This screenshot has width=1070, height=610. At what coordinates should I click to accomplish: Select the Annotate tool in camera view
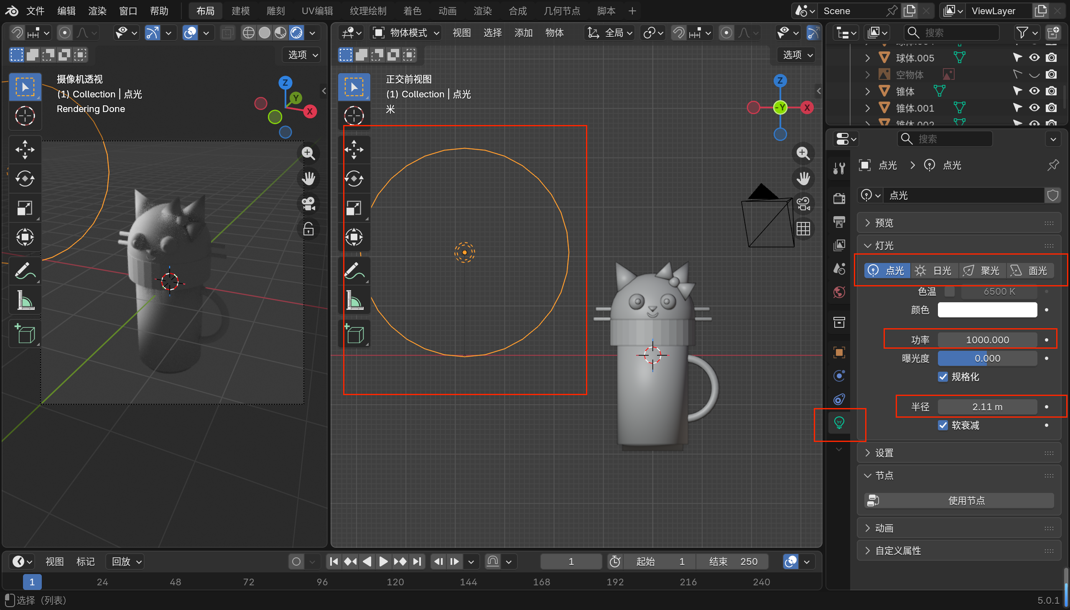pyautogui.click(x=25, y=271)
